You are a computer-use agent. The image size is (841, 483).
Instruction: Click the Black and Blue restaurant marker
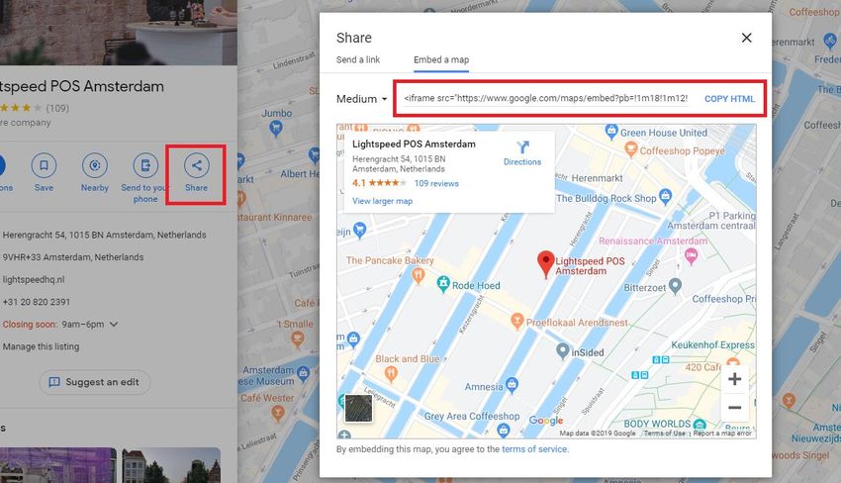tap(391, 372)
